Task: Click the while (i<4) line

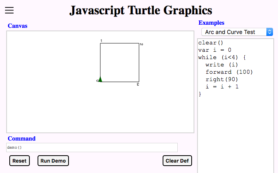Action: (222, 57)
